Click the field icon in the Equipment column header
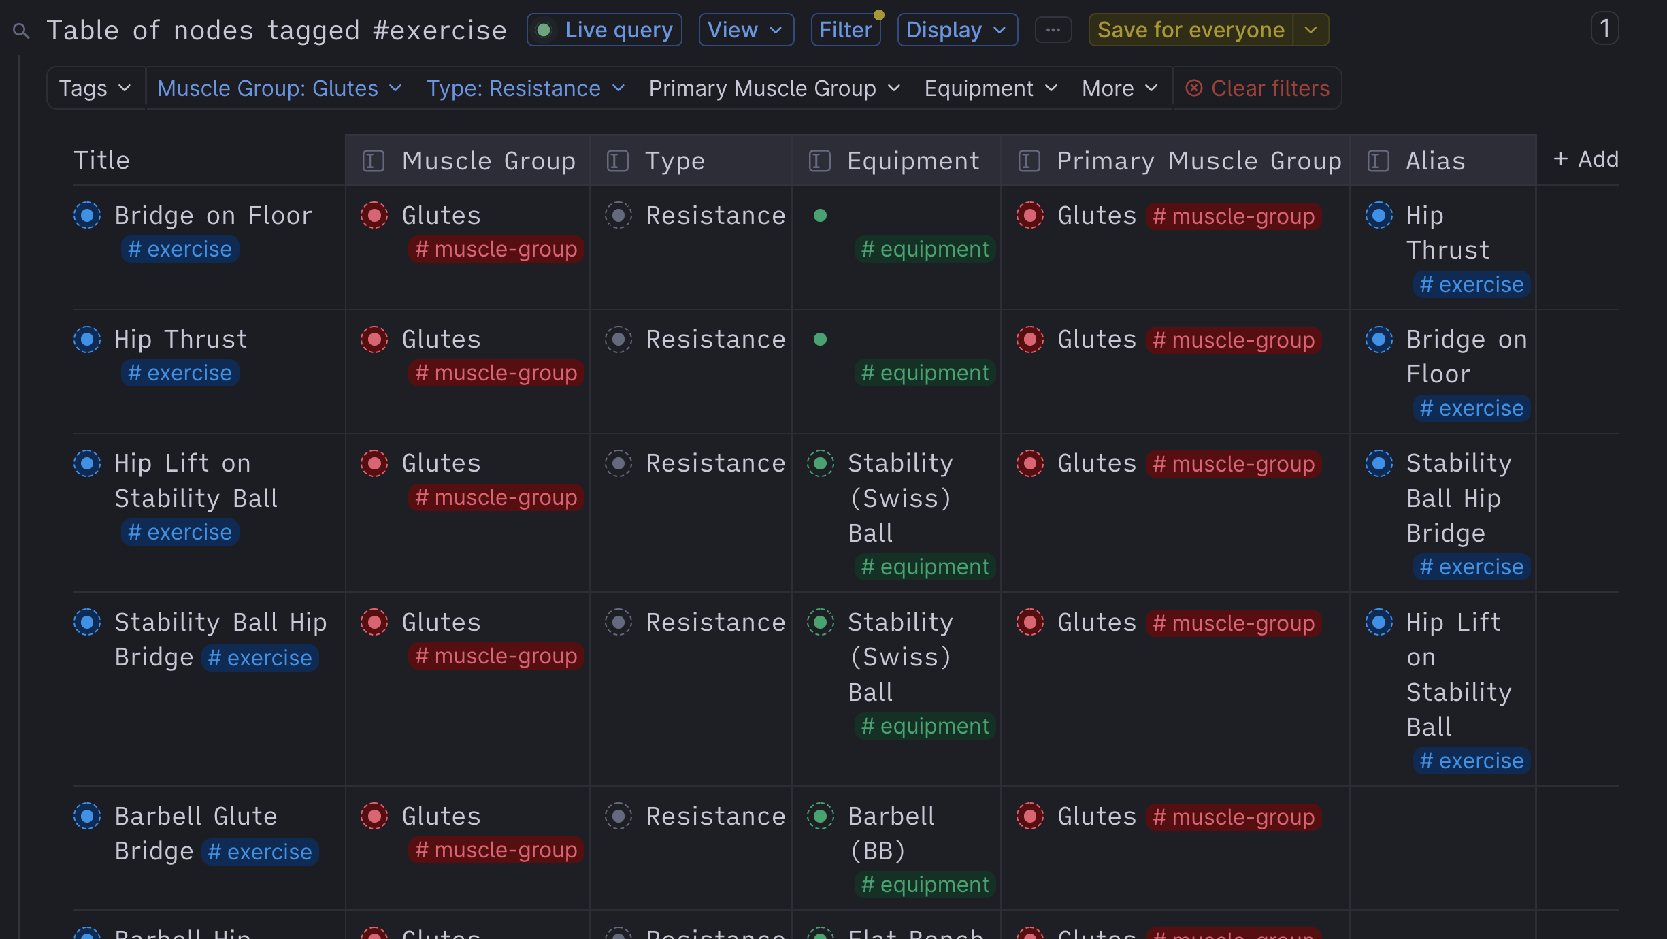This screenshot has height=939, width=1667. click(x=819, y=161)
